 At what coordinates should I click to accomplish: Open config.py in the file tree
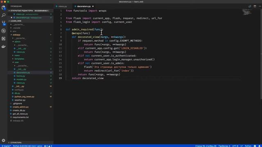[x=19, y=90]
